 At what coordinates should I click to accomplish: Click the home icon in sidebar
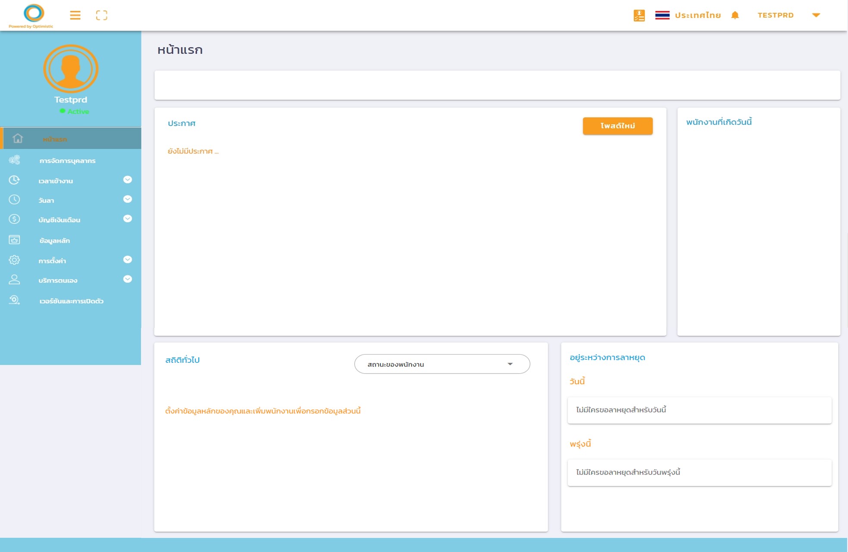tap(18, 138)
